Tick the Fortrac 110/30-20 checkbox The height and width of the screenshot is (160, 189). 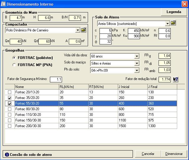click(9, 115)
